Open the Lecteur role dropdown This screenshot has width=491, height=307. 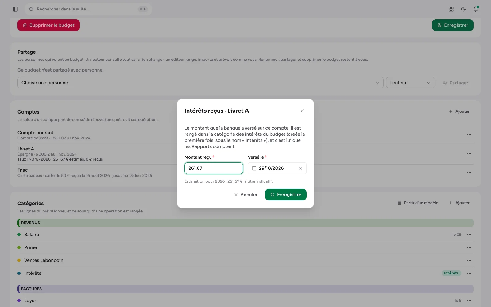pyautogui.click(x=410, y=83)
